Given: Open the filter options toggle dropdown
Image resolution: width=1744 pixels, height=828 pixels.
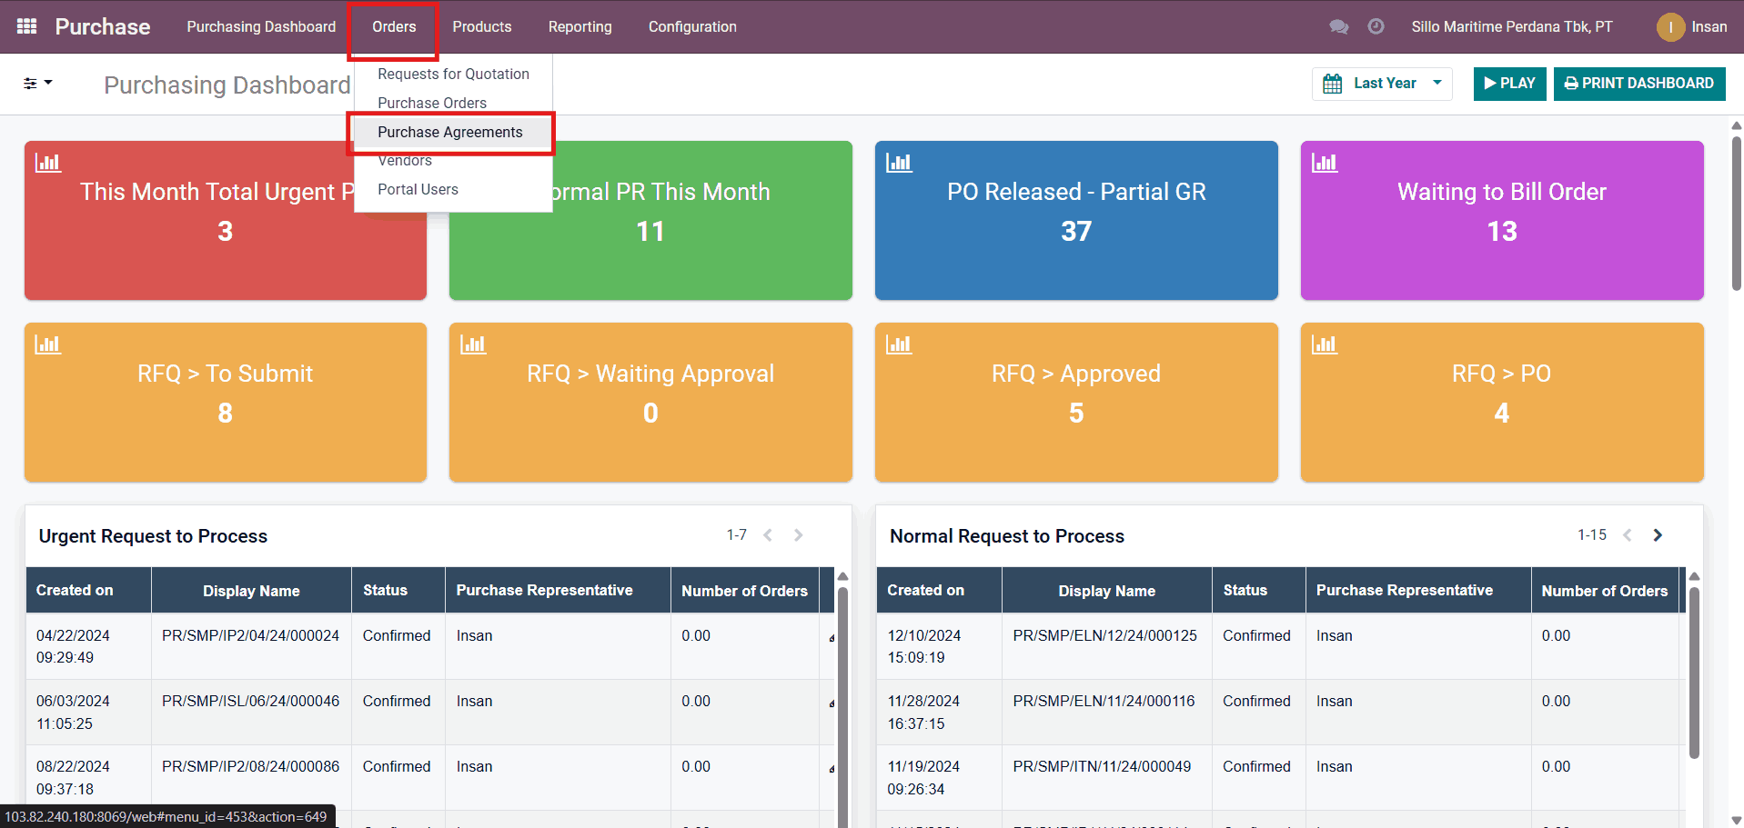Looking at the screenshot, I should [37, 84].
